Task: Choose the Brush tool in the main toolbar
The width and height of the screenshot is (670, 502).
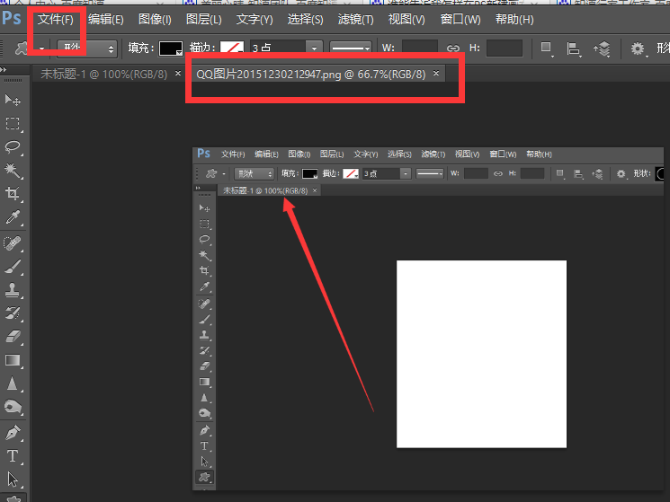Action: (13, 267)
